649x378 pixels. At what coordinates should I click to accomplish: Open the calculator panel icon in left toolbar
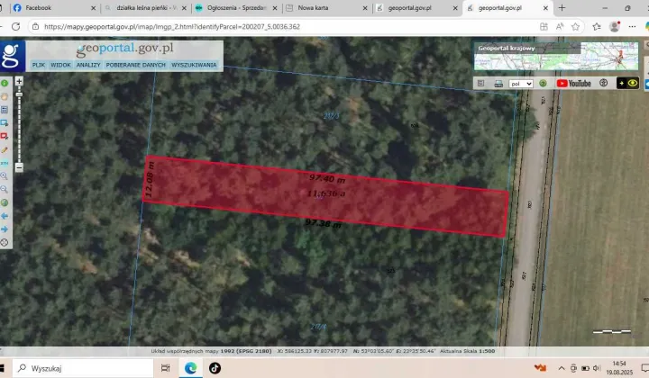(x=5, y=110)
